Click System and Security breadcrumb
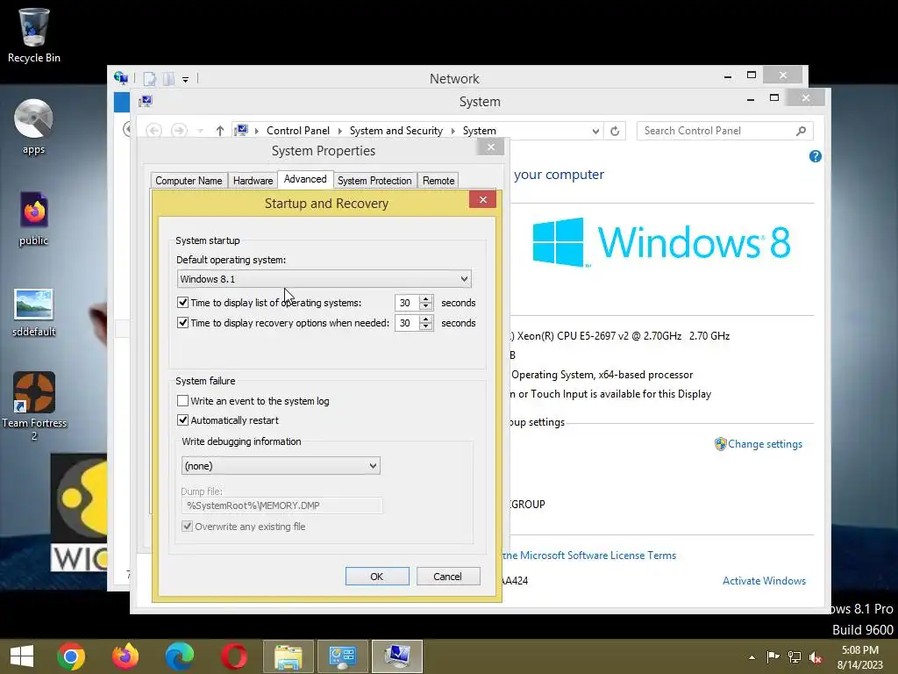Screen dimensions: 898x674 point(396,131)
